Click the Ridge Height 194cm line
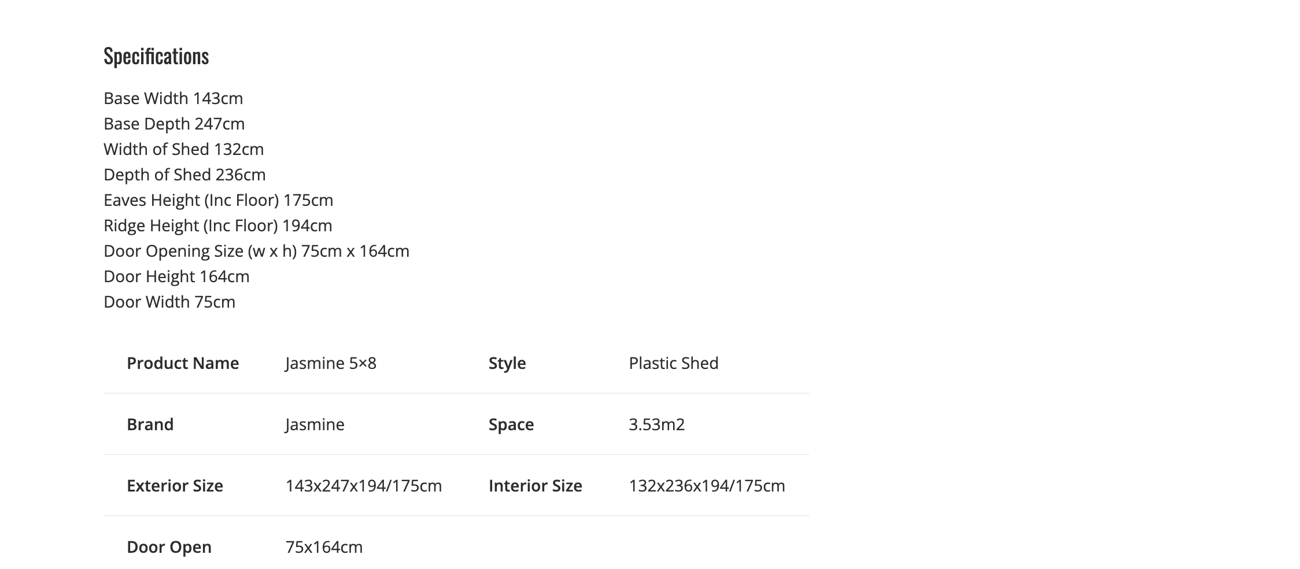Image resolution: width=1300 pixels, height=569 pixels. click(x=217, y=226)
